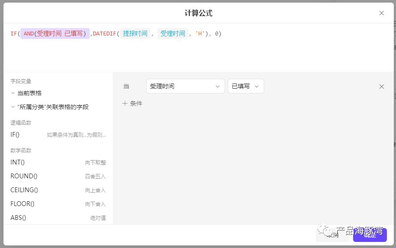Click the DATEDIF text in formula

(x=104, y=33)
